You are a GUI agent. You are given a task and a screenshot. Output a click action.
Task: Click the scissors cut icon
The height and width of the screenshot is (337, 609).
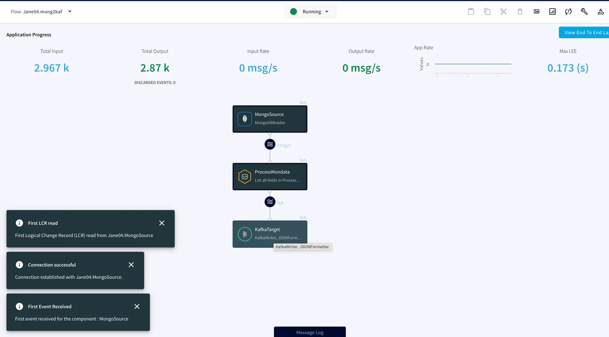coord(503,12)
